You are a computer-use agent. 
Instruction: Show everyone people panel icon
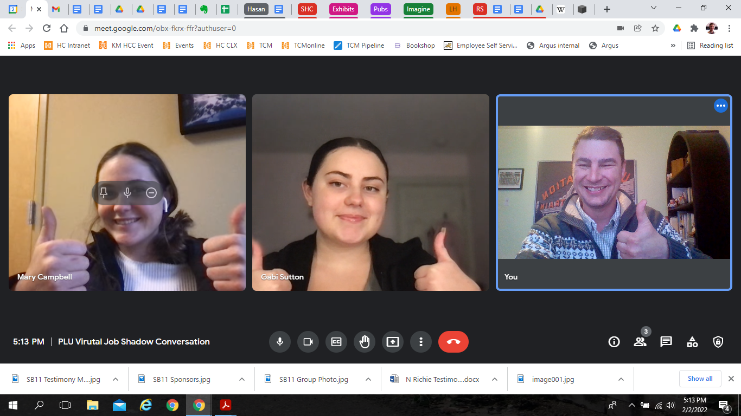(640, 342)
